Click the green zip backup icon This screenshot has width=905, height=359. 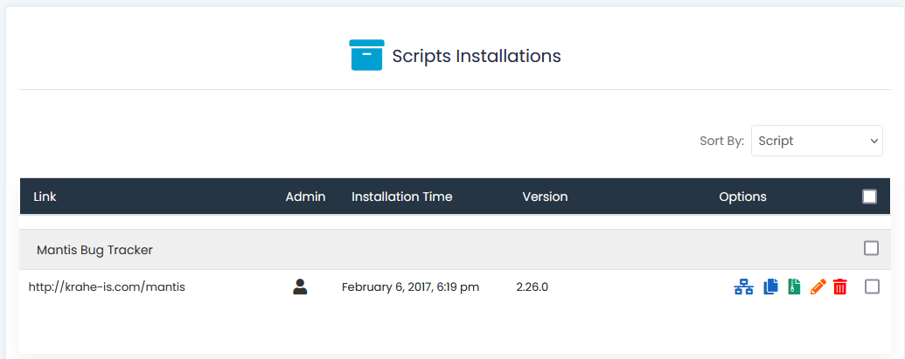click(794, 287)
